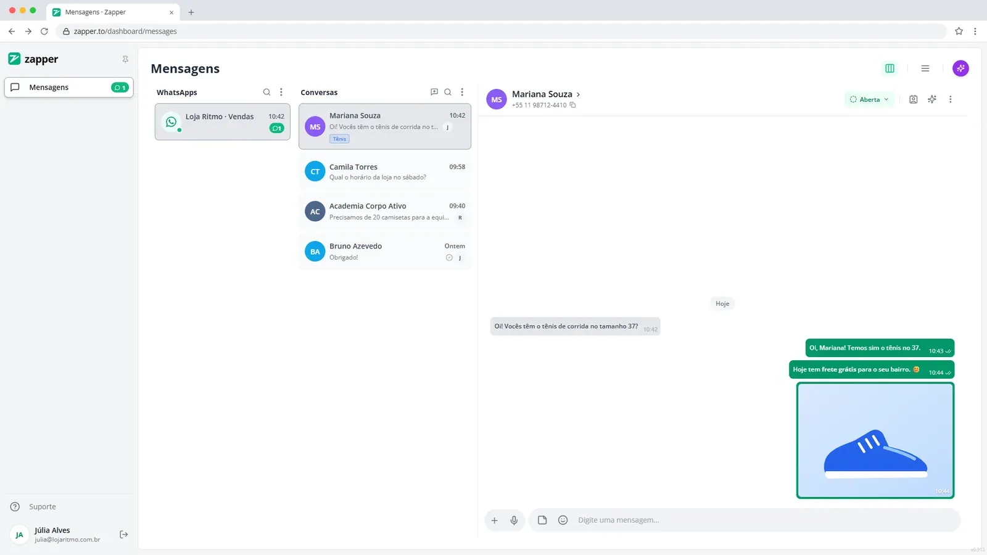This screenshot has height=555, width=987.
Task: Open the Bruno Azevedo conversation
Action: [385, 252]
